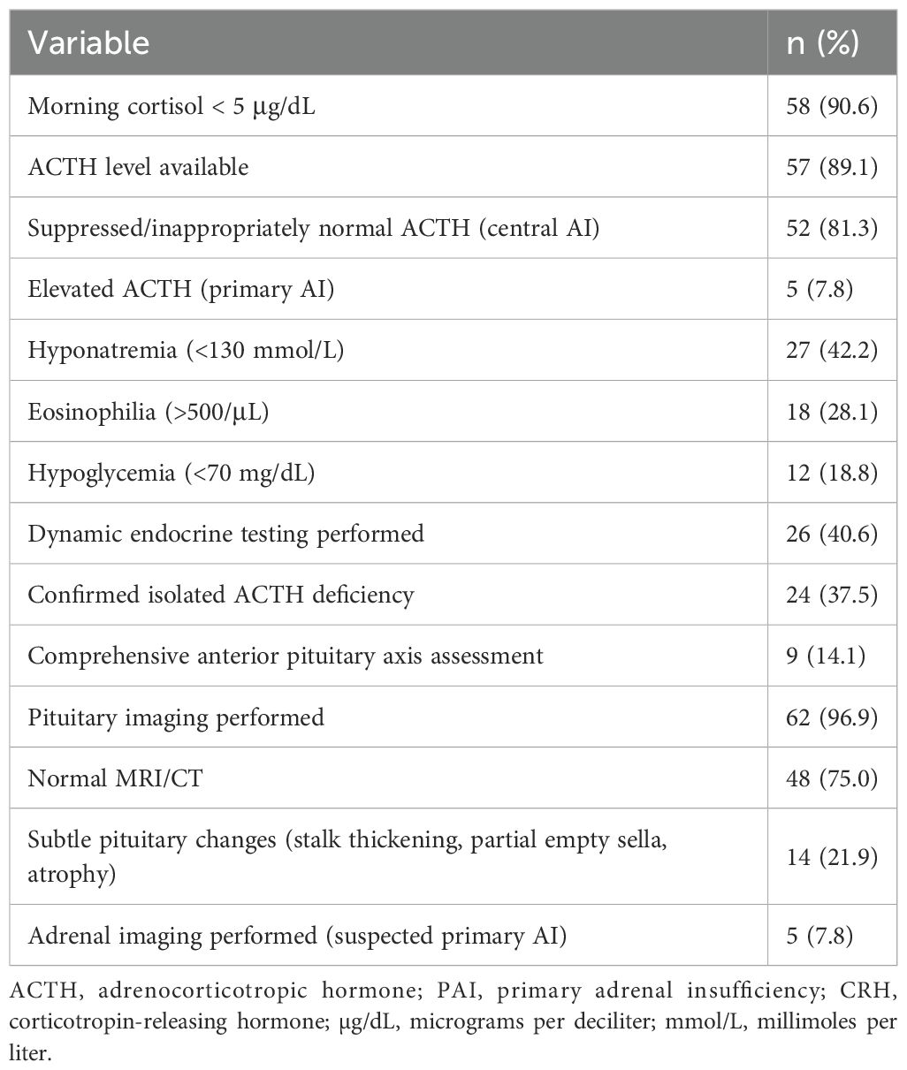Click the "Normal MRI/CT" row label

tap(105, 778)
